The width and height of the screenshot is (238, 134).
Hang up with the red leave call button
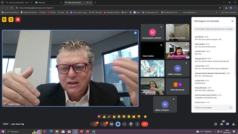[x=145, y=124]
